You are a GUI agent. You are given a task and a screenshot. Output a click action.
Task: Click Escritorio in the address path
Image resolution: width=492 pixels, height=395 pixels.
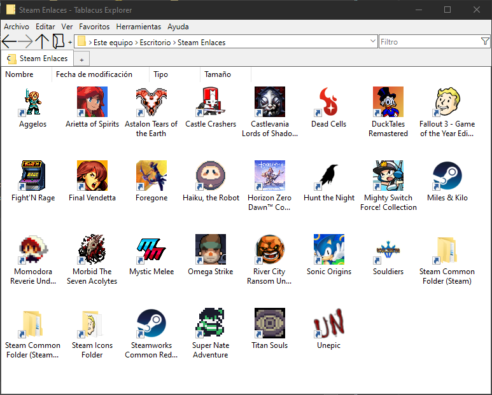[x=155, y=43]
